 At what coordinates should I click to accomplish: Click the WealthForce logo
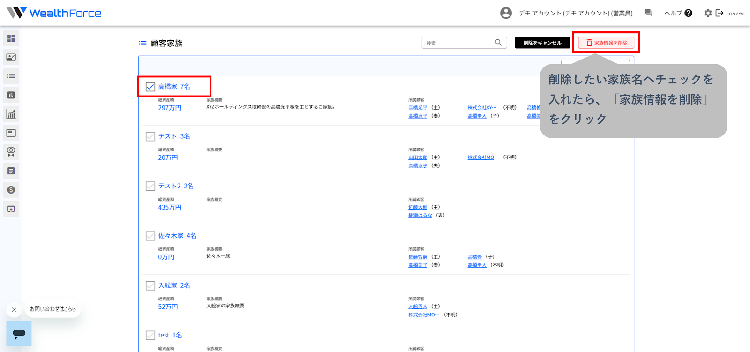pyautogui.click(x=54, y=13)
